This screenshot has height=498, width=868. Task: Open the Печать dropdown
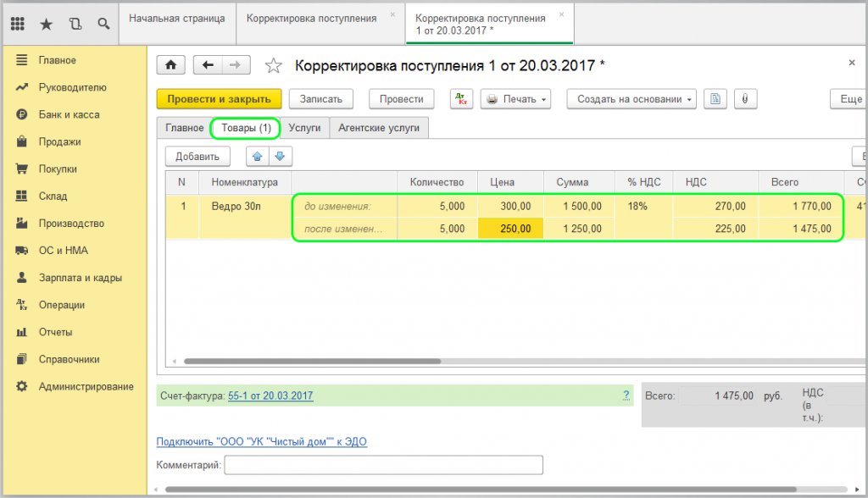click(x=515, y=99)
